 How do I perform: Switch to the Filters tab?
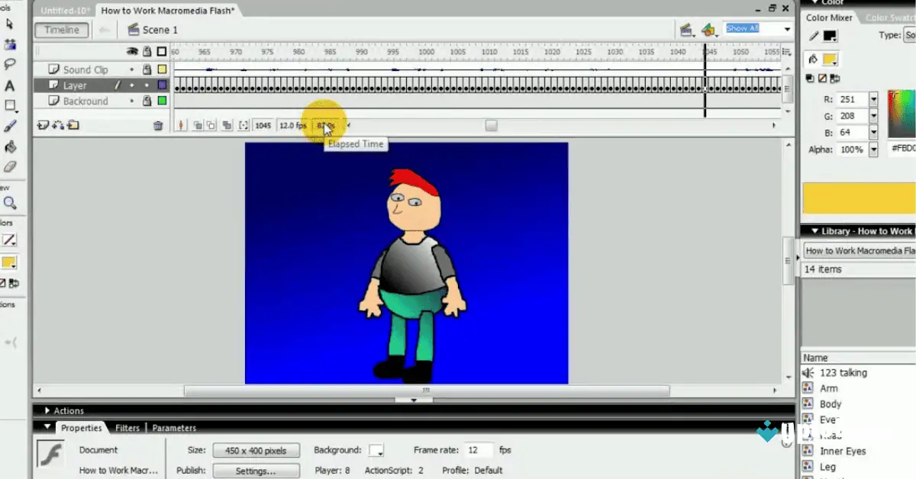pyautogui.click(x=127, y=428)
